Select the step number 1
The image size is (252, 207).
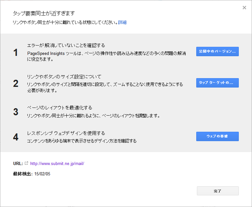tap(15, 53)
